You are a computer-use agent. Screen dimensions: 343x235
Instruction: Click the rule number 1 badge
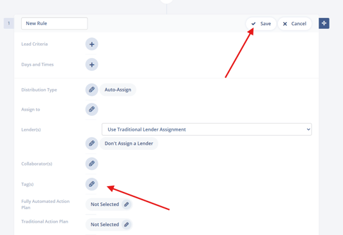pos(9,23)
